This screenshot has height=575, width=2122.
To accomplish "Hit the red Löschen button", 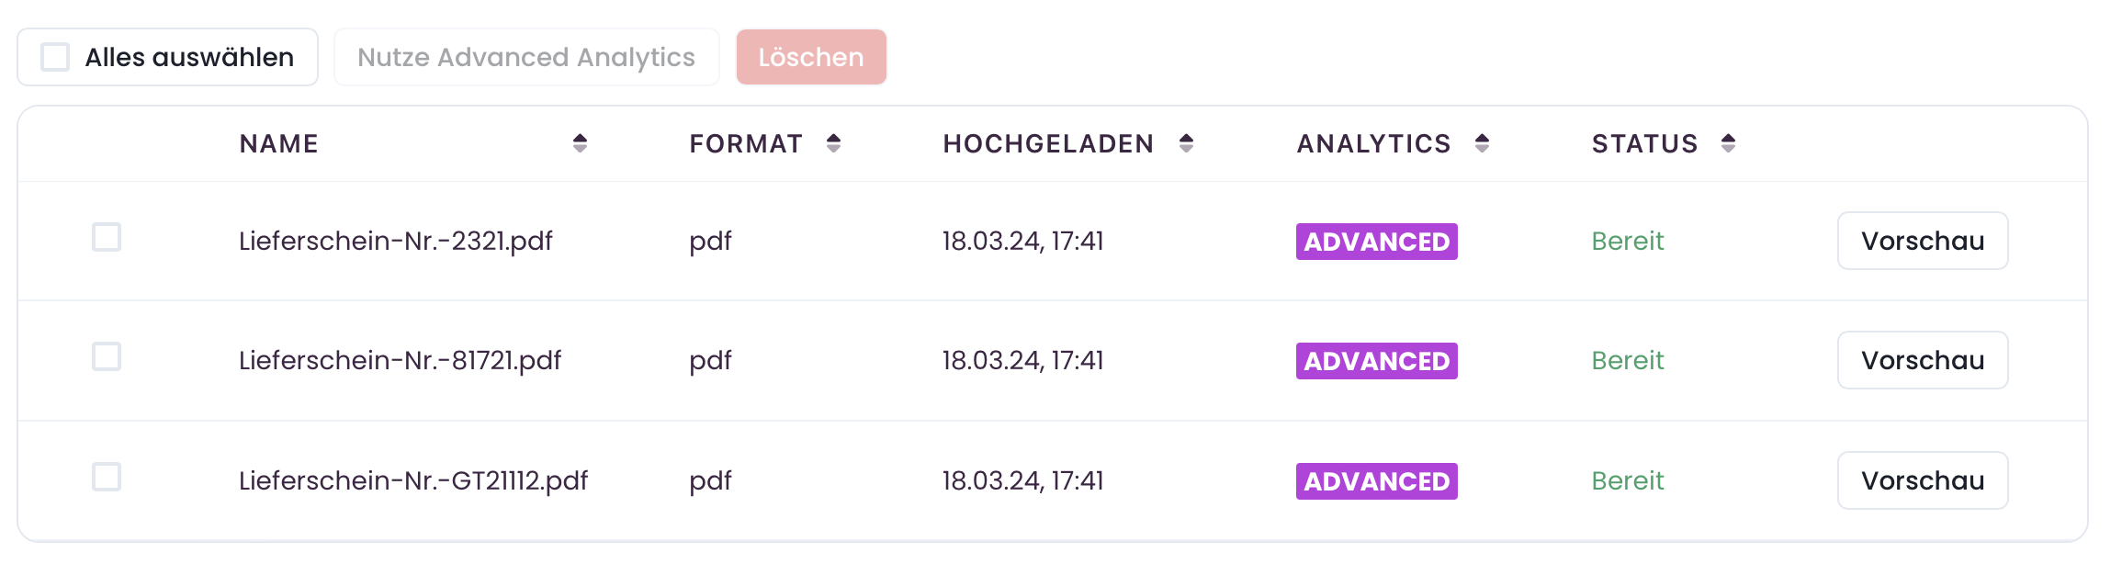I will coord(811,57).
